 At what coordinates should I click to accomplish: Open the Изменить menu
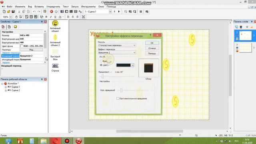[x=20, y=6]
